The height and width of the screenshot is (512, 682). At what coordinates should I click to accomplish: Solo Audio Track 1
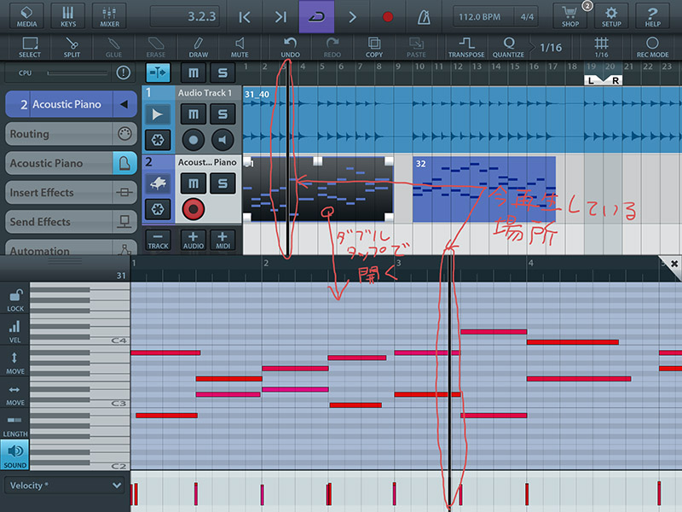pyautogui.click(x=223, y=114)
